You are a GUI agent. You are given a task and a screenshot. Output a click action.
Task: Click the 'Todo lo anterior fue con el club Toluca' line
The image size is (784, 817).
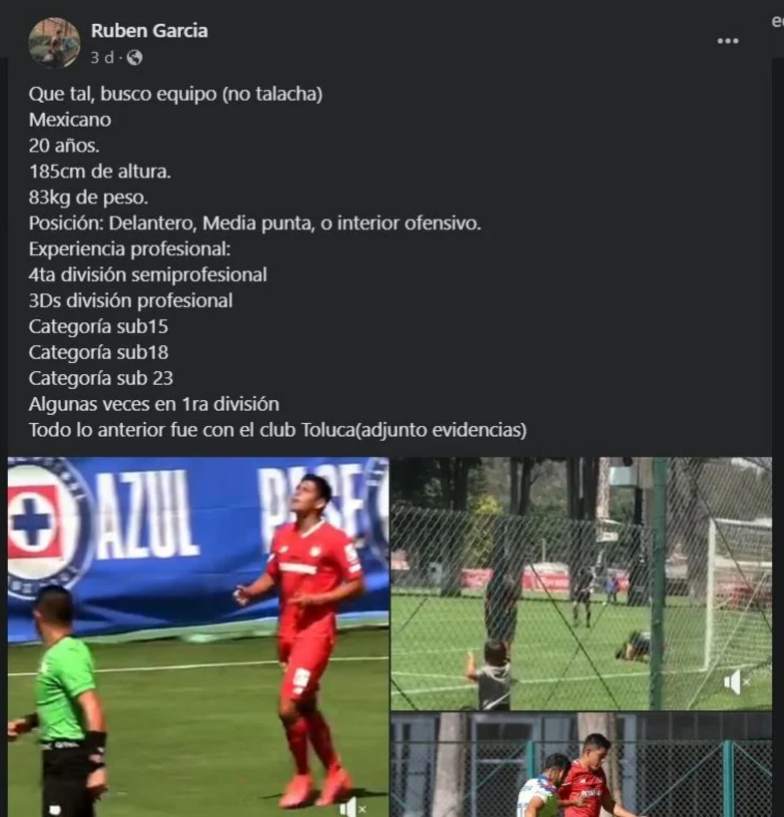(277, 430)
